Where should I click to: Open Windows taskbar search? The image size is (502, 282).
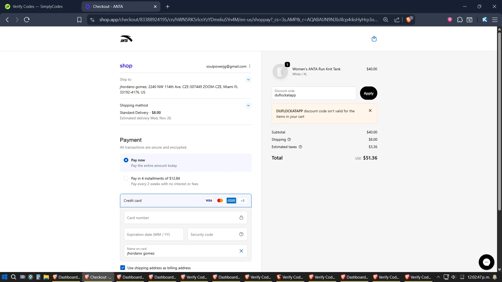pos(13,277)
